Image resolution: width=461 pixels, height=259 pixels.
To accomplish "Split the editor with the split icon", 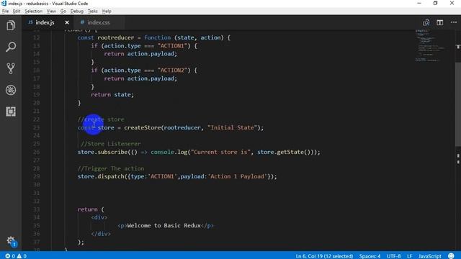I will coord(440,22).
